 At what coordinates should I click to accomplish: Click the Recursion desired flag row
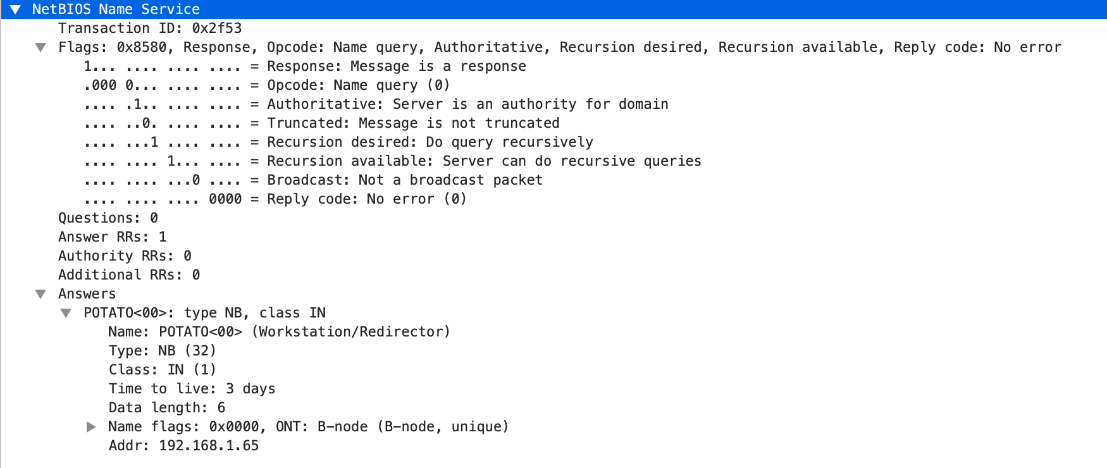point(338,142)
